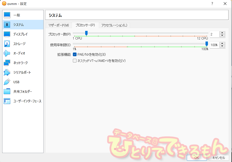
Task: Open ストレージ storage settings icon
Action: [x=7, y=44]
